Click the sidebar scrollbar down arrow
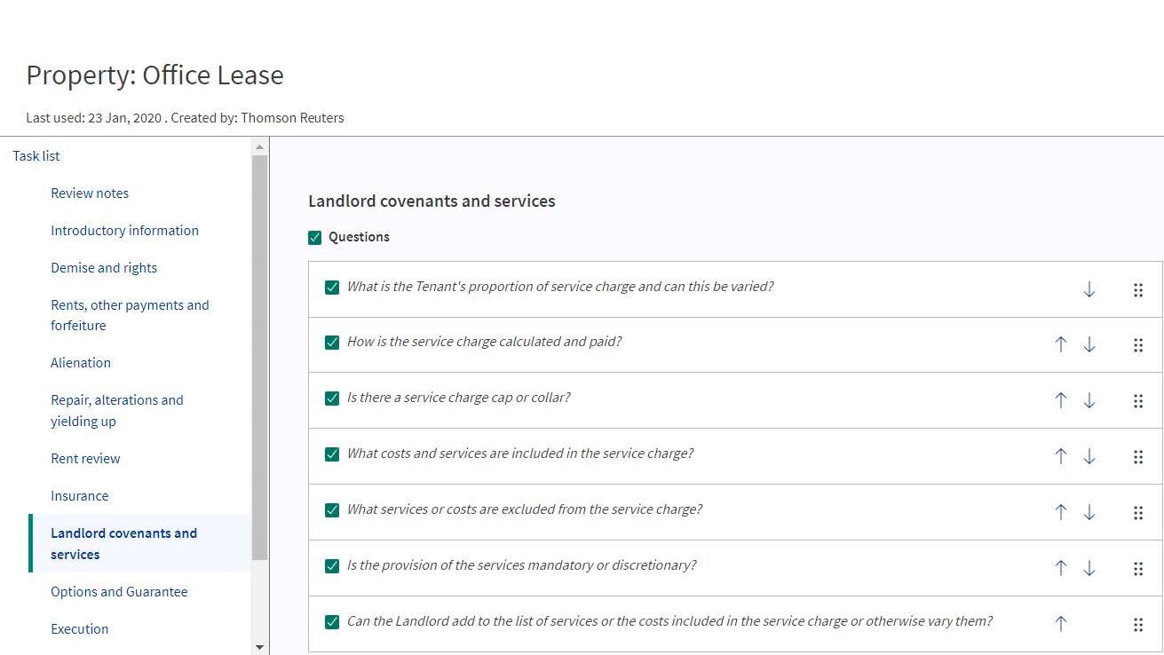The height and width of the screenshot is (655, 1164). [260, 648]
